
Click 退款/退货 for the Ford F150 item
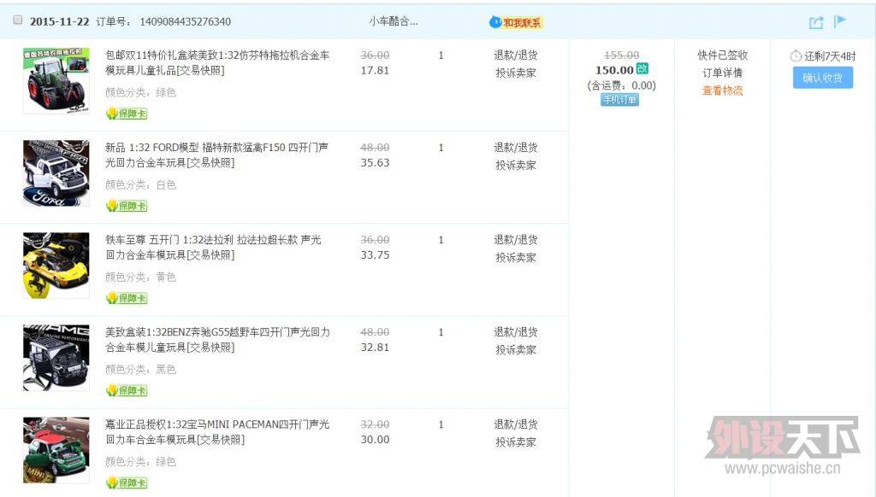tap(516, 148)
